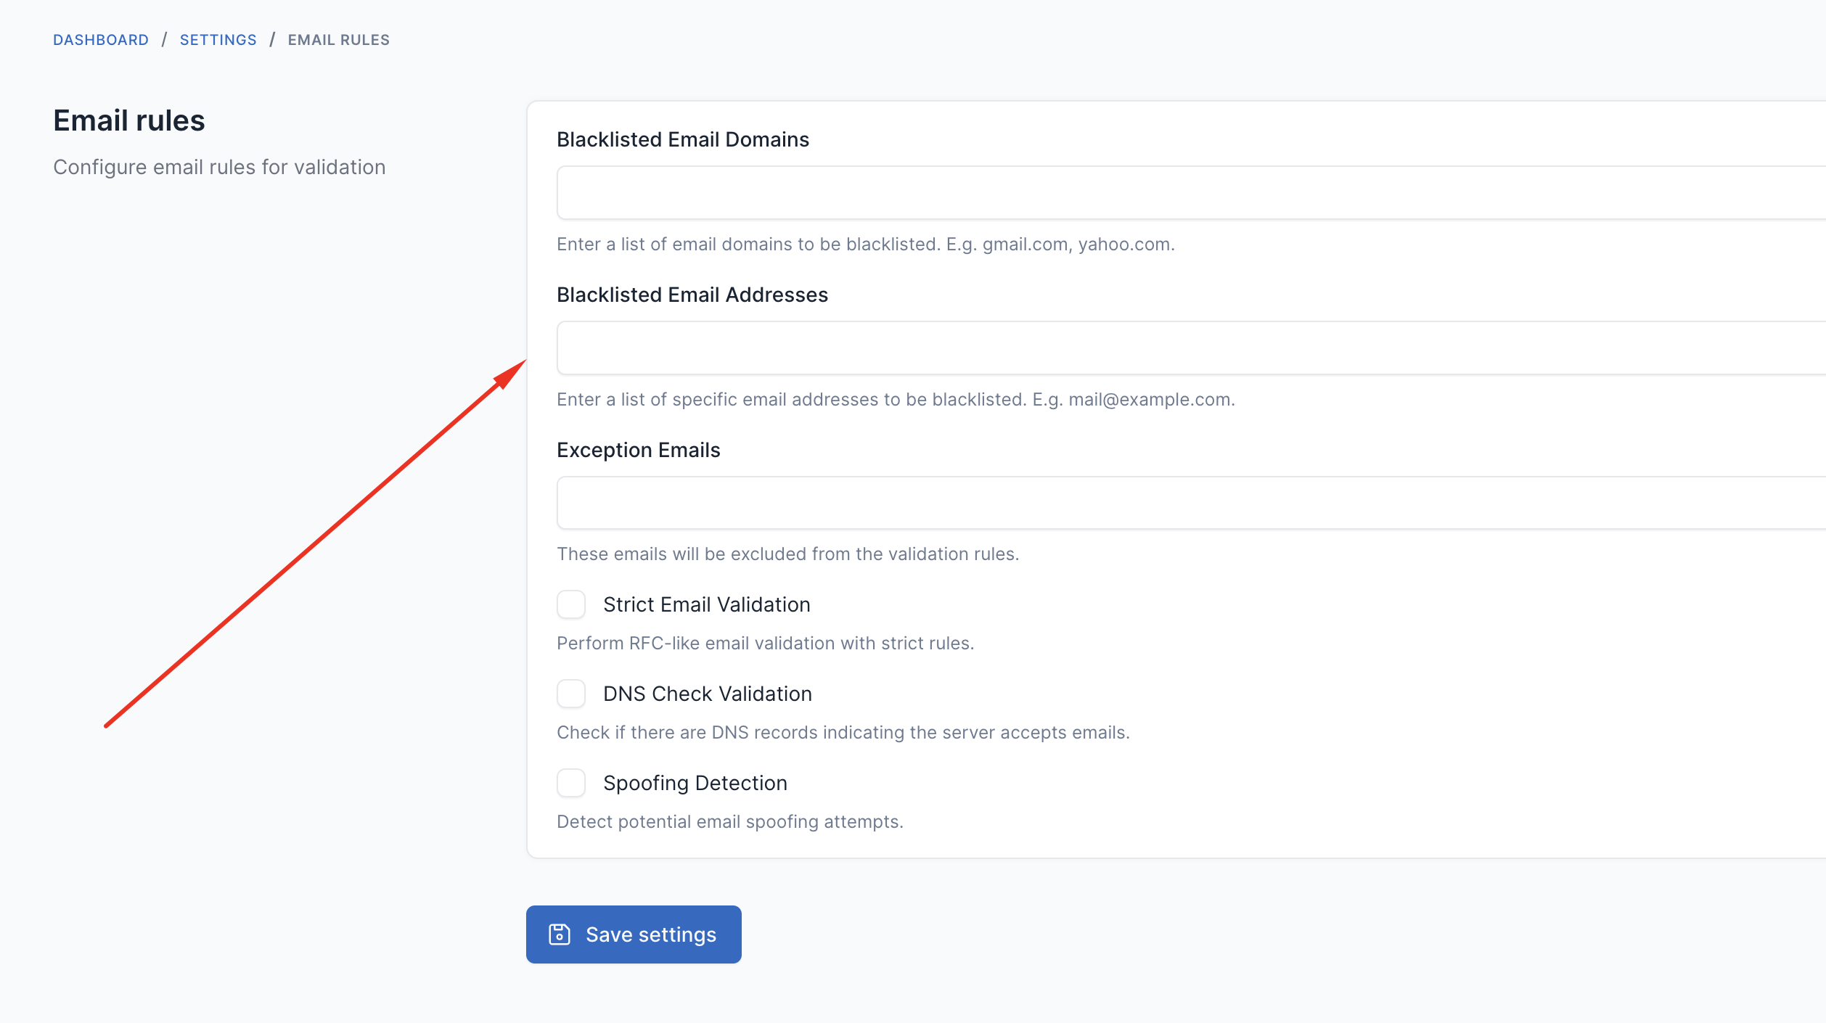Click the "Email rules" page heading
The width and height of the screenshot is (1826, 1023).
click(x=129, y=120)
